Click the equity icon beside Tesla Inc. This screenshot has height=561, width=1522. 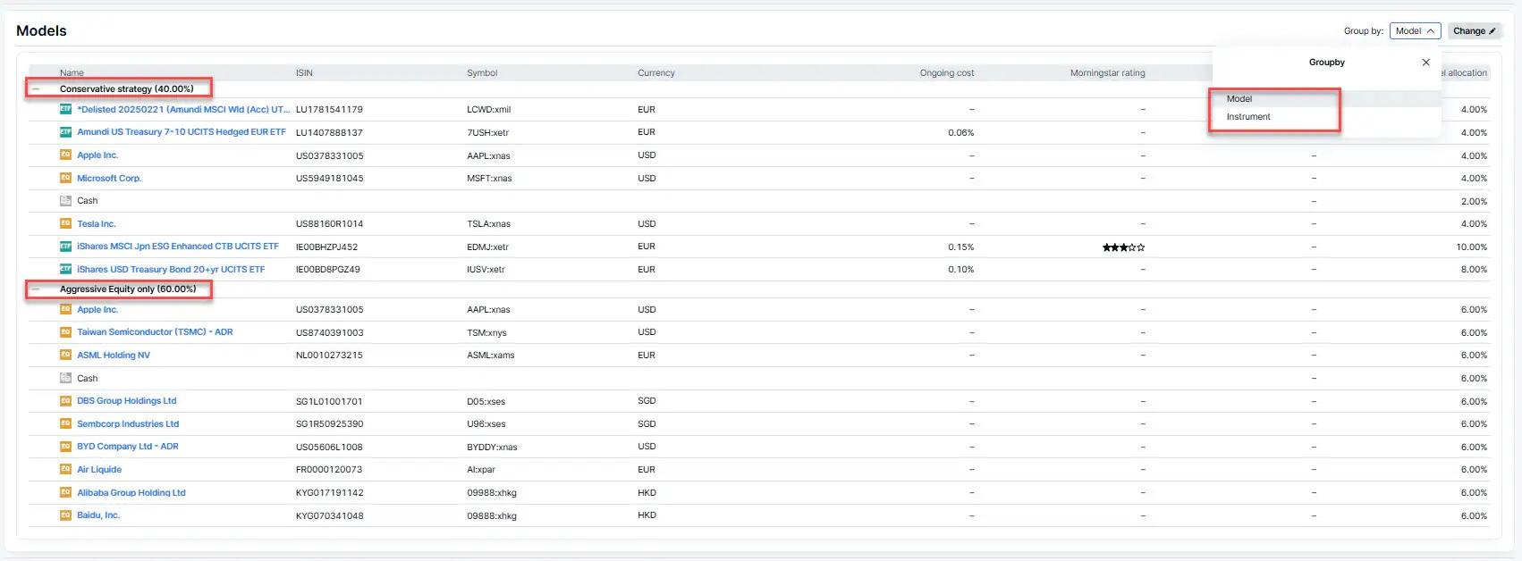65,223
